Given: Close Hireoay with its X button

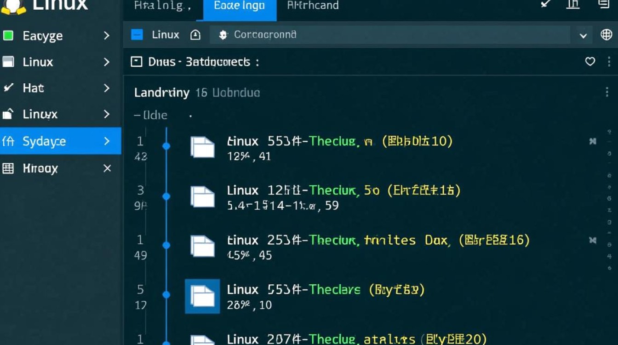Looking at the screenshot, I should [106, 168].
